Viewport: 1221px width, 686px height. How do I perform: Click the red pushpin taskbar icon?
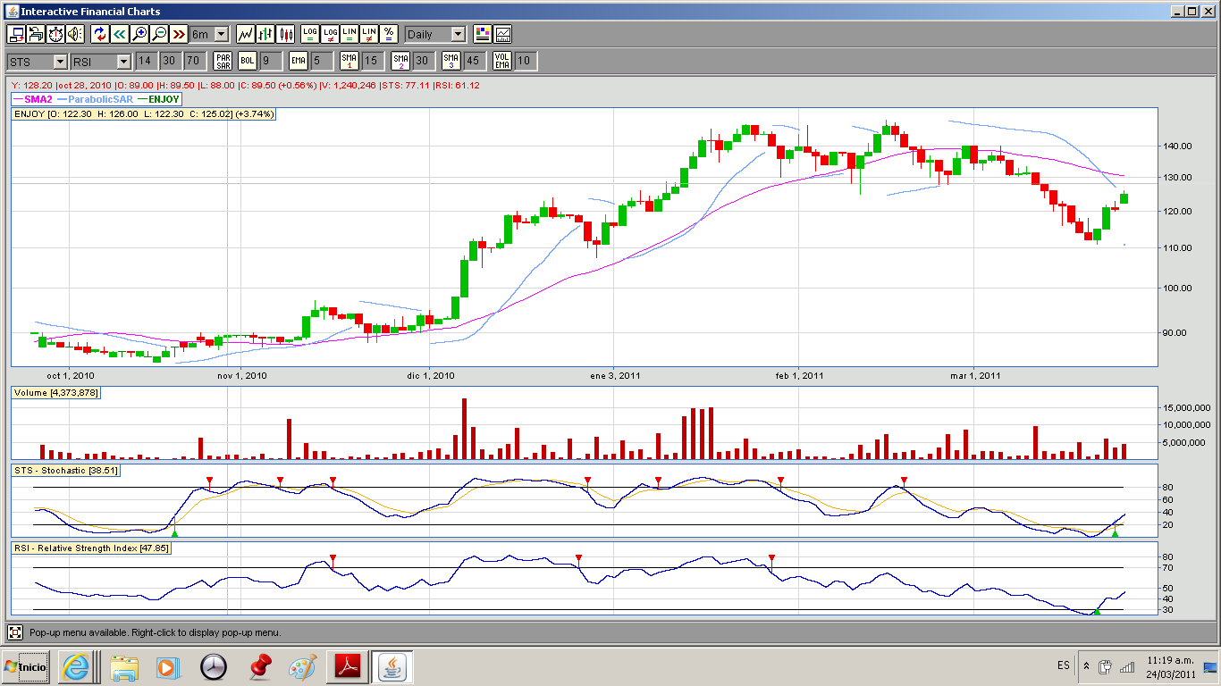(x=260, y=666)
